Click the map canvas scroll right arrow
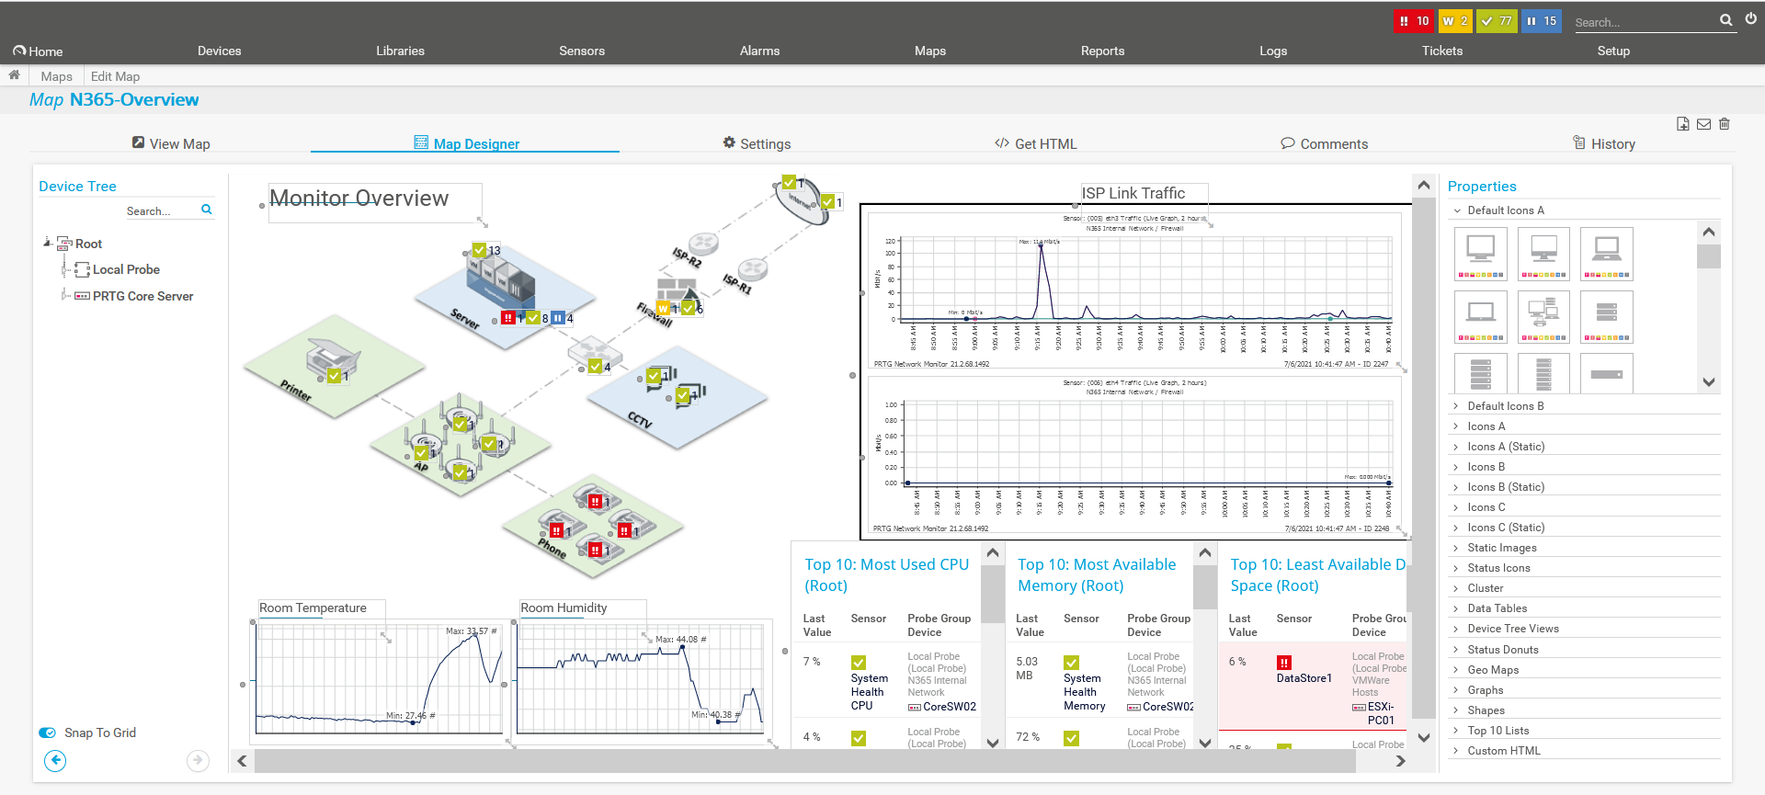The width and height of the screenshot is (1765, 795). point(1400,761)
